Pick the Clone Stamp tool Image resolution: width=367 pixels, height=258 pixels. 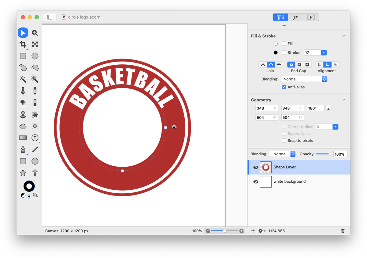pyautogui.click(x=23, y=114)
